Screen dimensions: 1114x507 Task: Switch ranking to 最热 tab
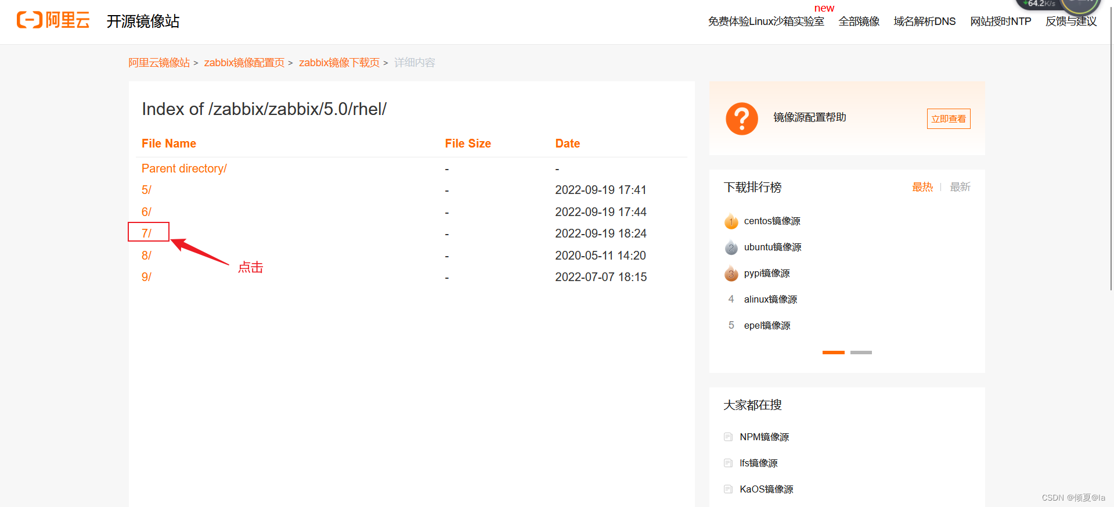(922, 187)
